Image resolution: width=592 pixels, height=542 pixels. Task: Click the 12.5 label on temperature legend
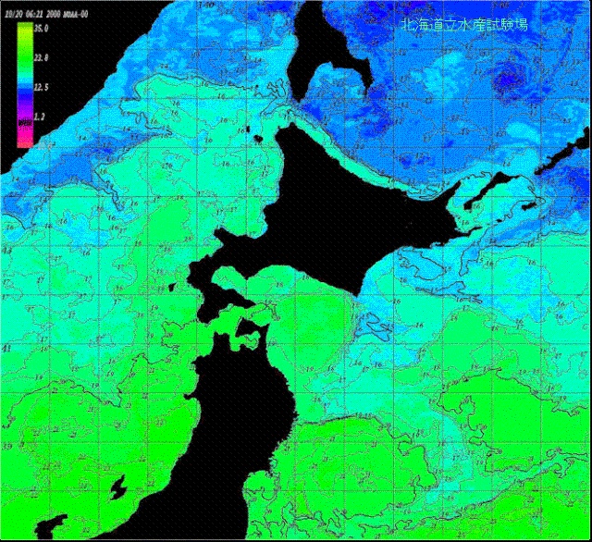pyautogui.click(x=41, y=88)
